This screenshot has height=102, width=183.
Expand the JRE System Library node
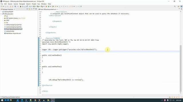[3, 18]
